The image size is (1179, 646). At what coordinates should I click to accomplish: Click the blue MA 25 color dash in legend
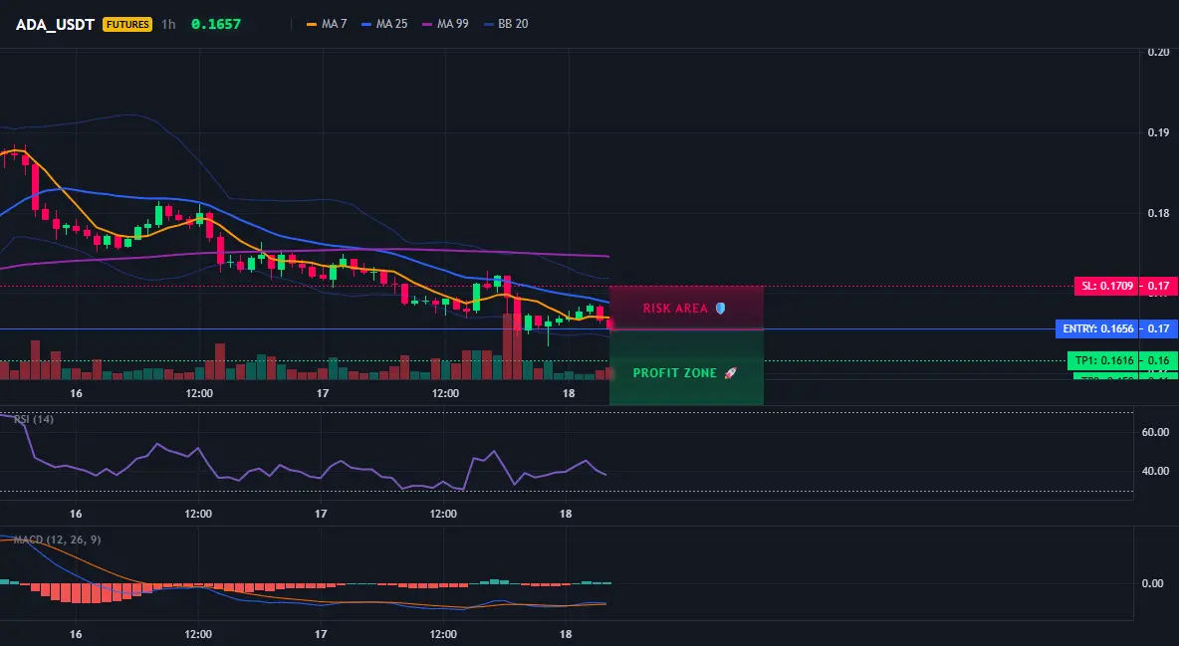(366, 25)
